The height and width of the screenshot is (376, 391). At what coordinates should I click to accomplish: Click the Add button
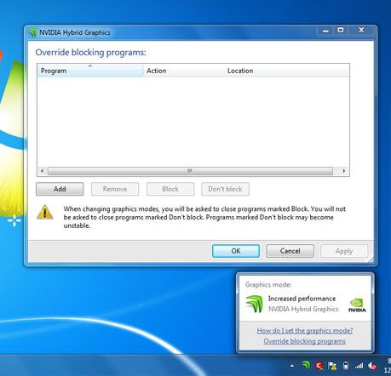click(x=60, y=189)
